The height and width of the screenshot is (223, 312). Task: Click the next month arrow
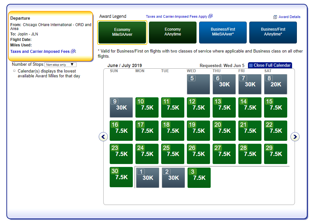[x=295, y=137]
